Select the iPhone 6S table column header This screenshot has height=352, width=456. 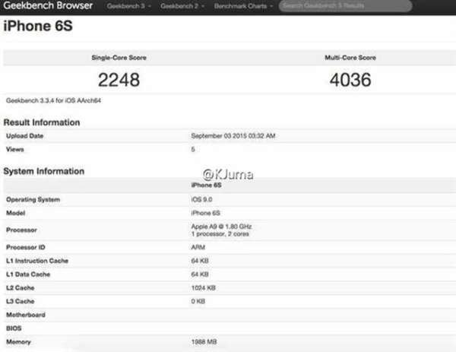click(x=206, y=186)
